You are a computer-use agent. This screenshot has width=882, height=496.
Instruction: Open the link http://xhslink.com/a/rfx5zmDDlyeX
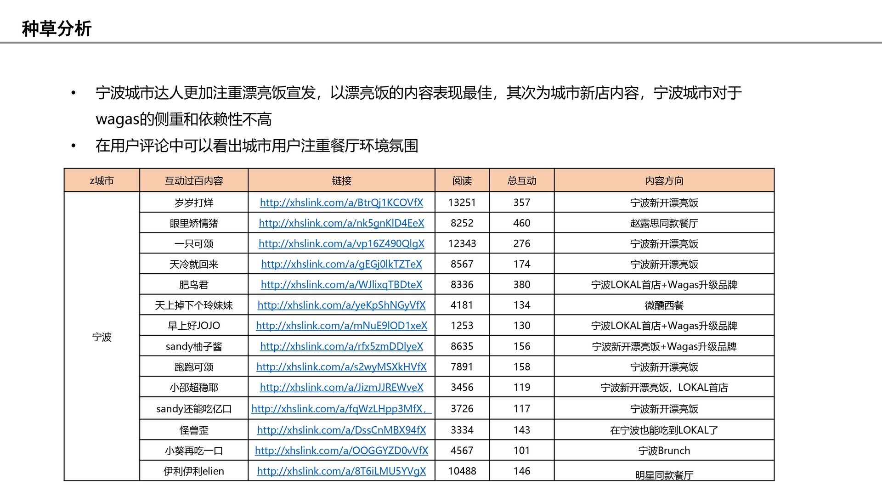[341, 346]
